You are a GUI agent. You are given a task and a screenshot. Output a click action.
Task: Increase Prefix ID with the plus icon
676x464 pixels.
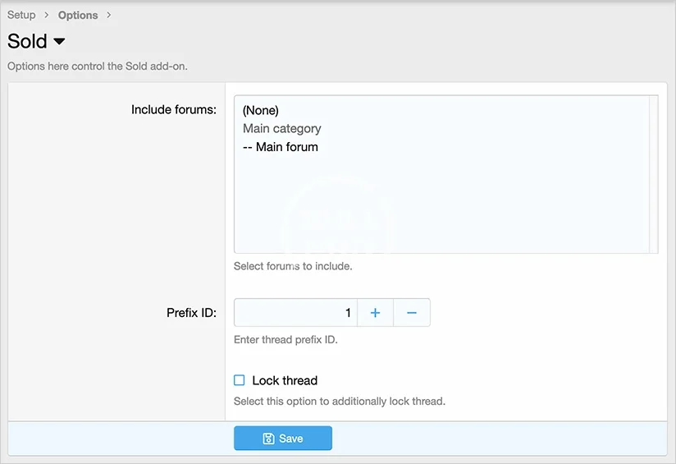(x=375, y=313)
